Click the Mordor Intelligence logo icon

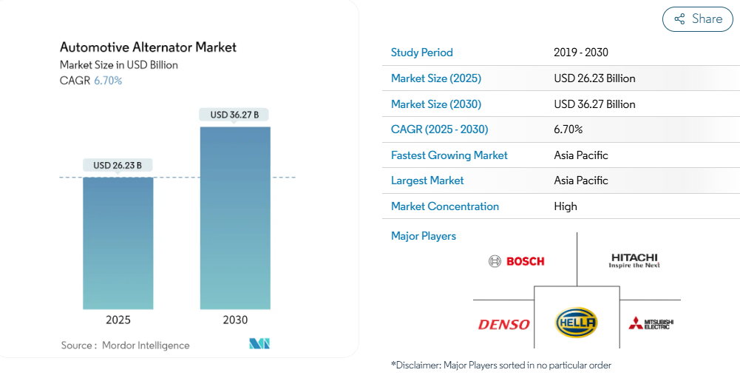(x=259, y=344)
